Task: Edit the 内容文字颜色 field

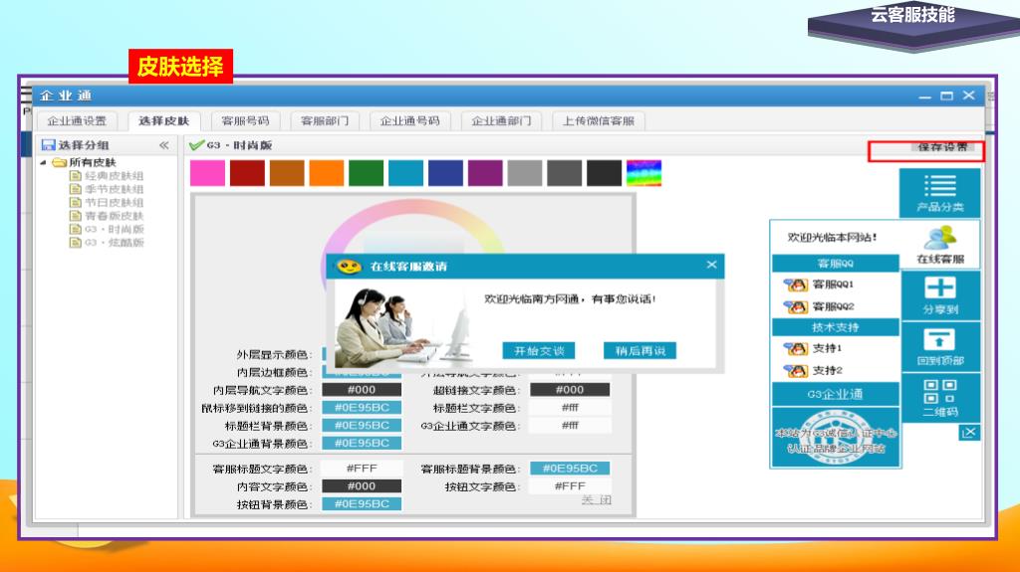Action: point(362,486)
